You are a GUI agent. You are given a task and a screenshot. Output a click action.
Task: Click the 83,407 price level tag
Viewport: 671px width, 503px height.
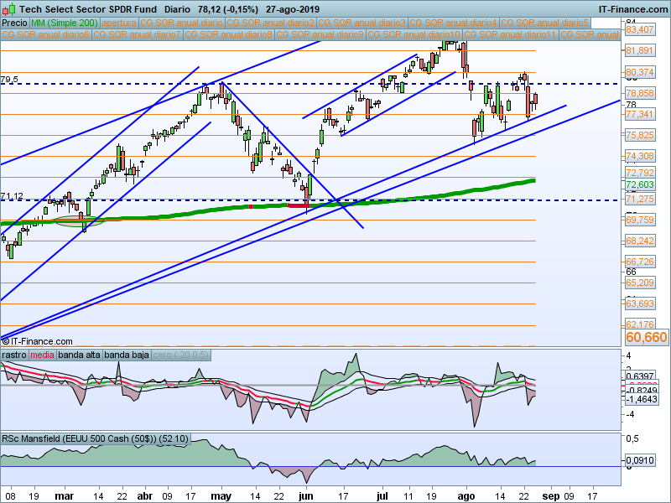tap(640, 29)
